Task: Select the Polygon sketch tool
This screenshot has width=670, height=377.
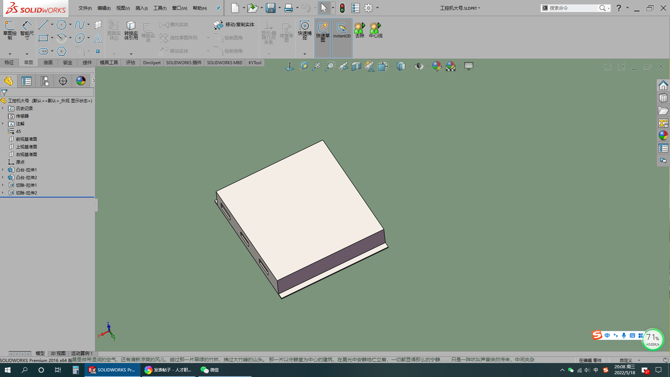Action: tap(61, 51)
